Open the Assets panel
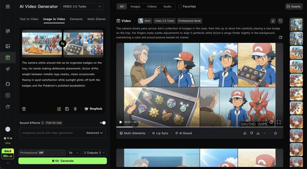 [x=294, y=7]
